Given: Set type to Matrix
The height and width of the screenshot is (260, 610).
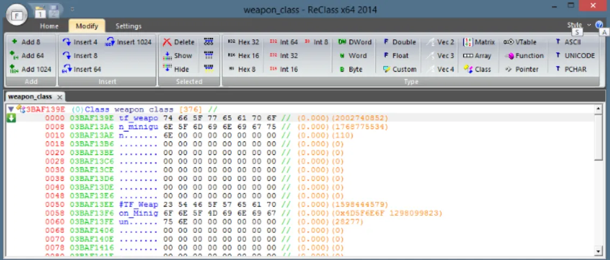Looking at the screenshot, I should coord(479,42).
